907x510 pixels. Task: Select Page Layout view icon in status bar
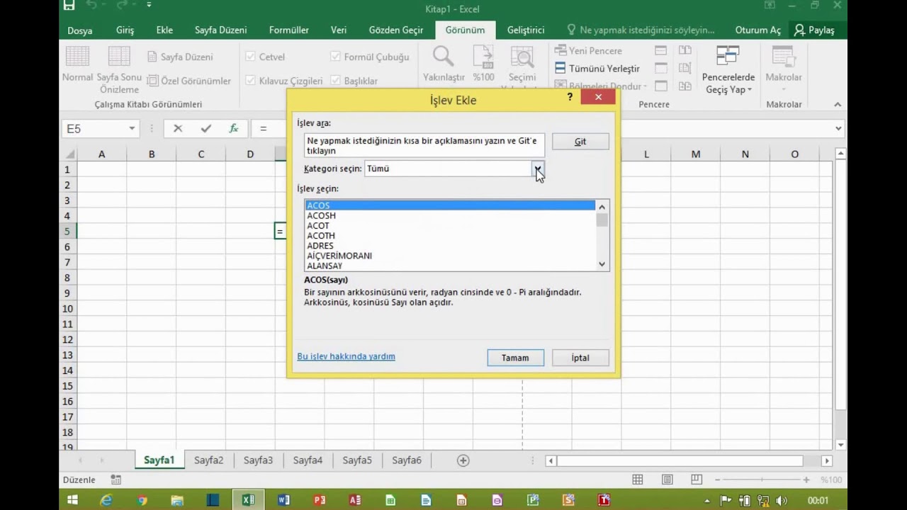[667, 480]
